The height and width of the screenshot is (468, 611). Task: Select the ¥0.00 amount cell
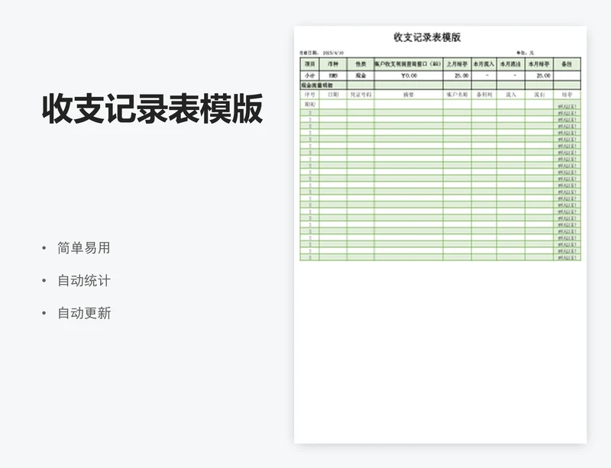[409, 76]
